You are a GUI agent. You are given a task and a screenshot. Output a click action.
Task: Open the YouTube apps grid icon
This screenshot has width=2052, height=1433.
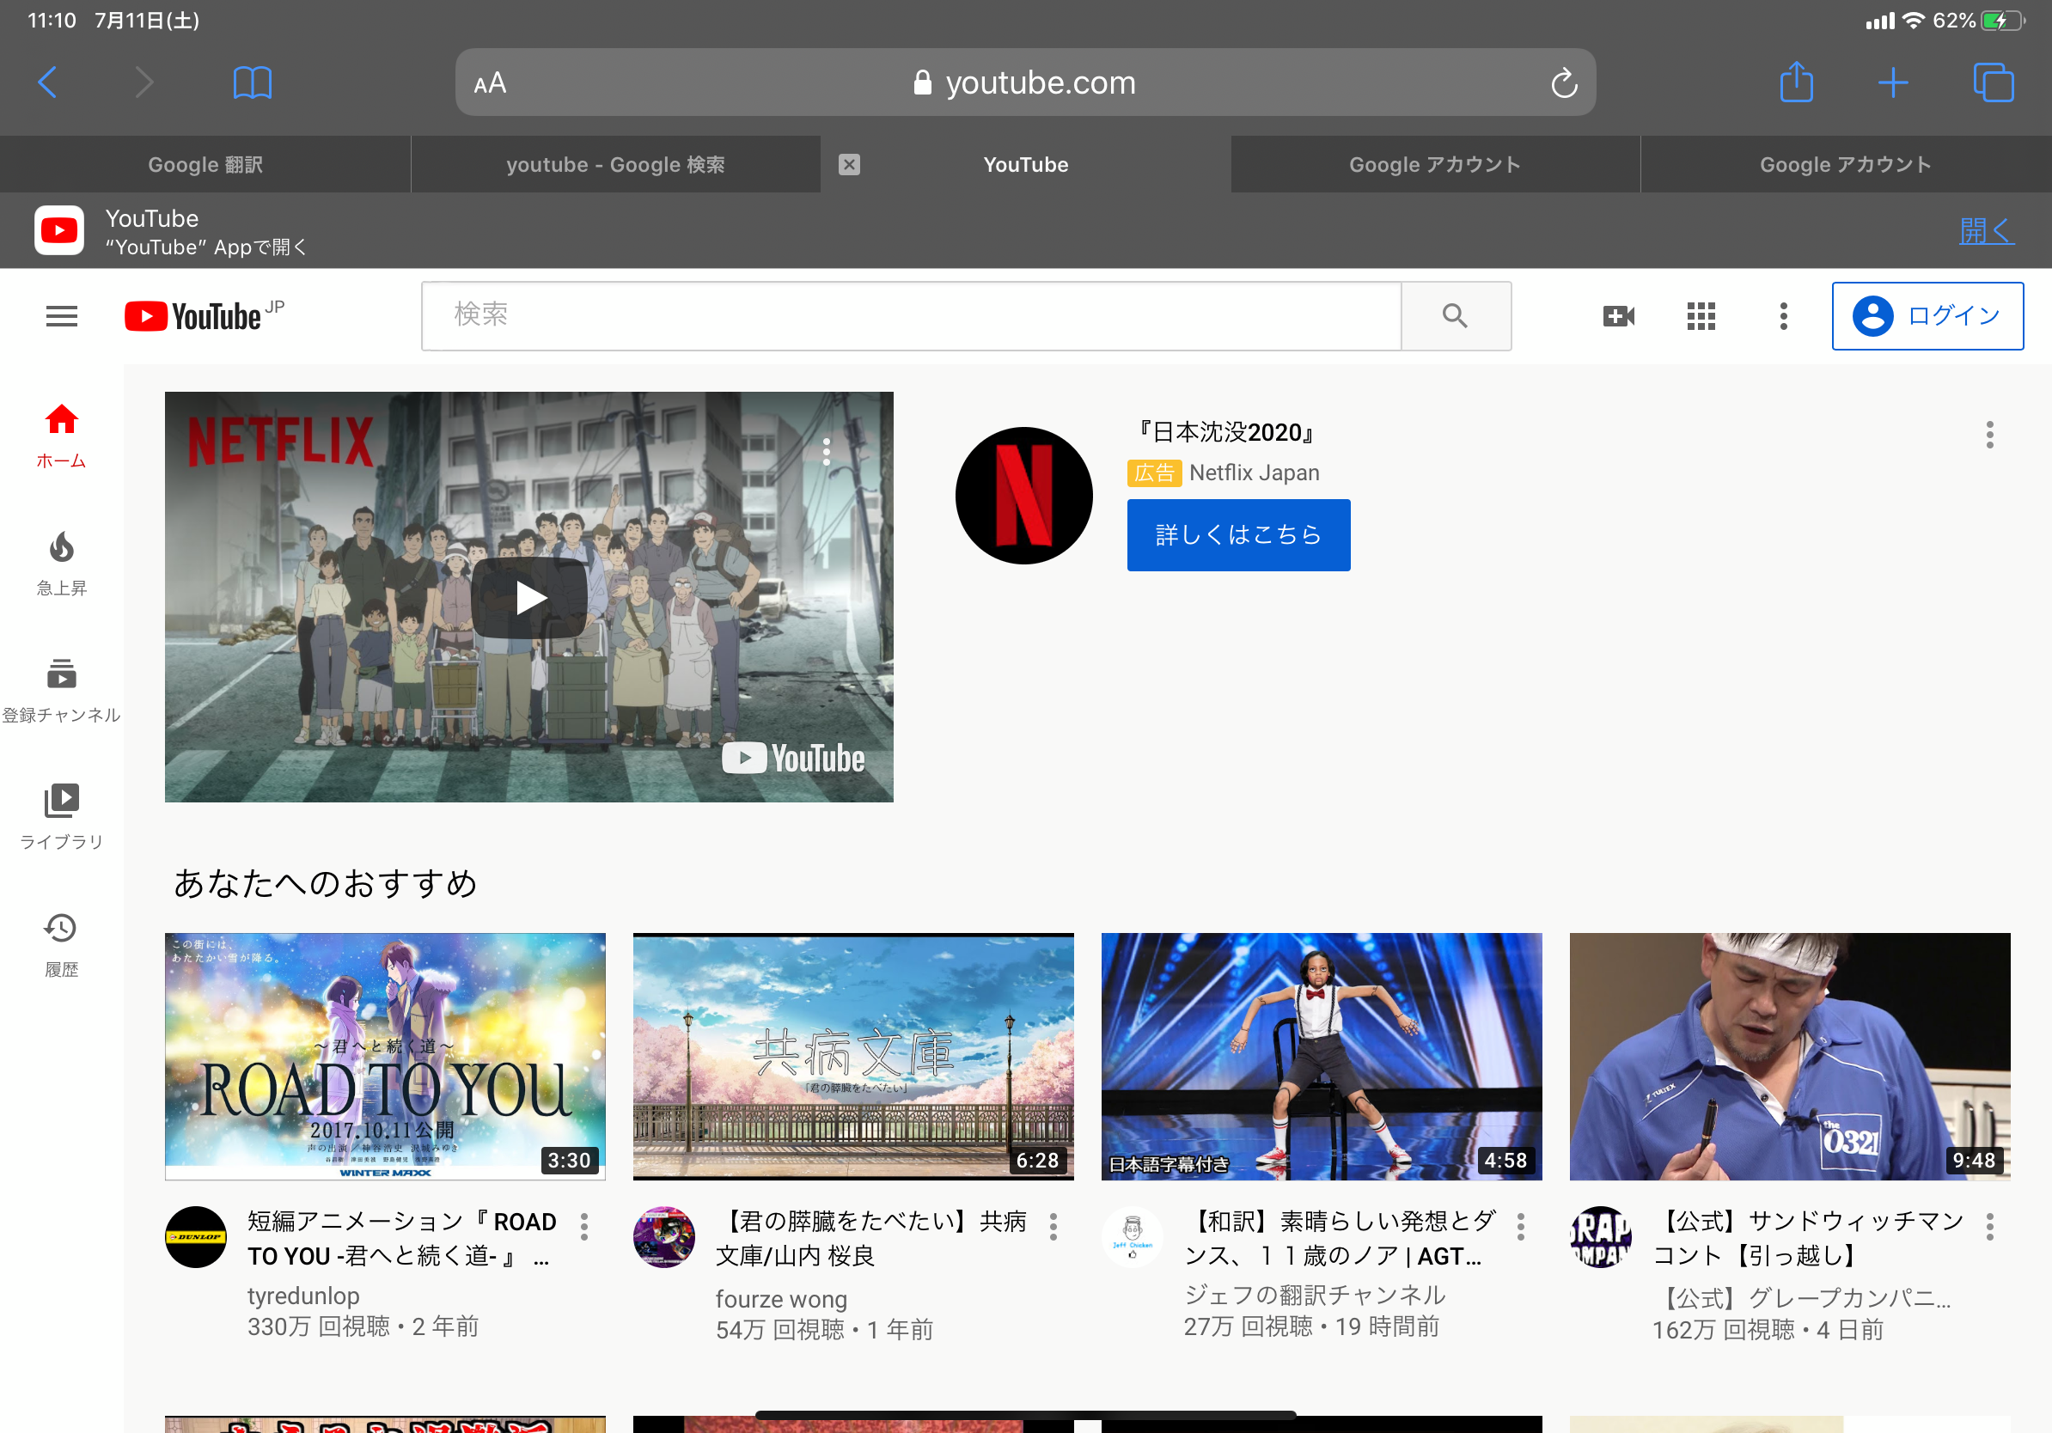coord(1700,315)
